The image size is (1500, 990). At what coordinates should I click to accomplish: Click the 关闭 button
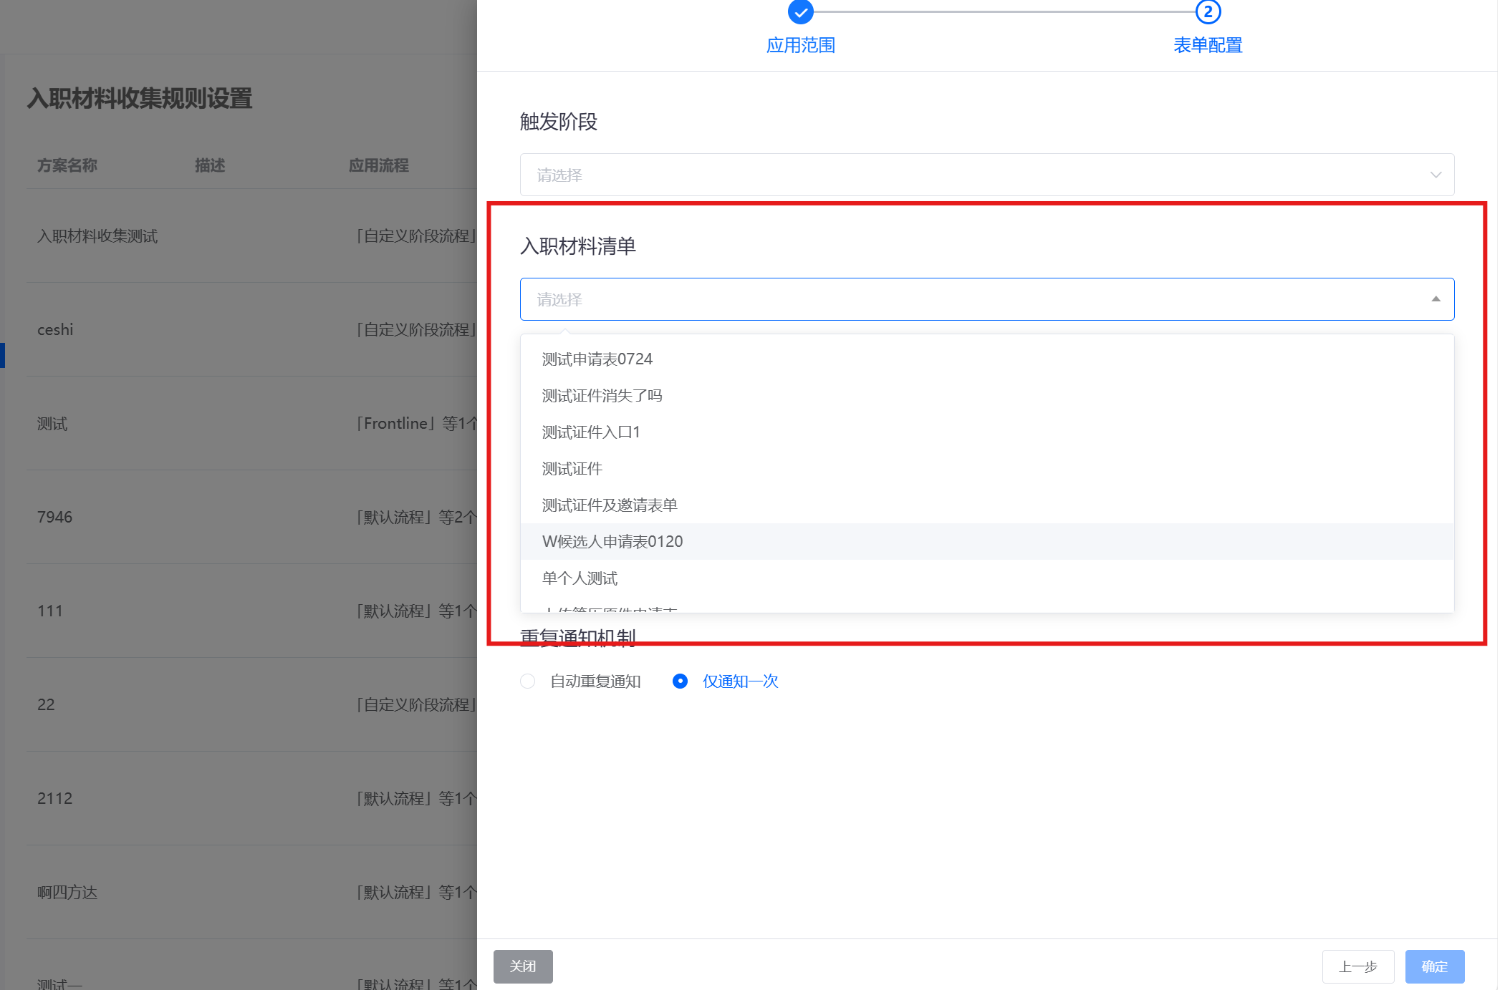[523, 966]
